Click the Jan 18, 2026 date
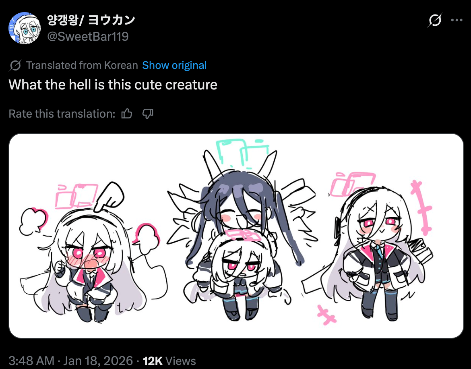The height and width of the screenshot is (369, 471). coord(98,361)
